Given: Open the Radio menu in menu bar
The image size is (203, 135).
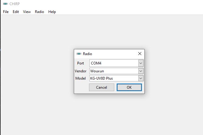Looking at the screenshot, I should coord(40,12).
